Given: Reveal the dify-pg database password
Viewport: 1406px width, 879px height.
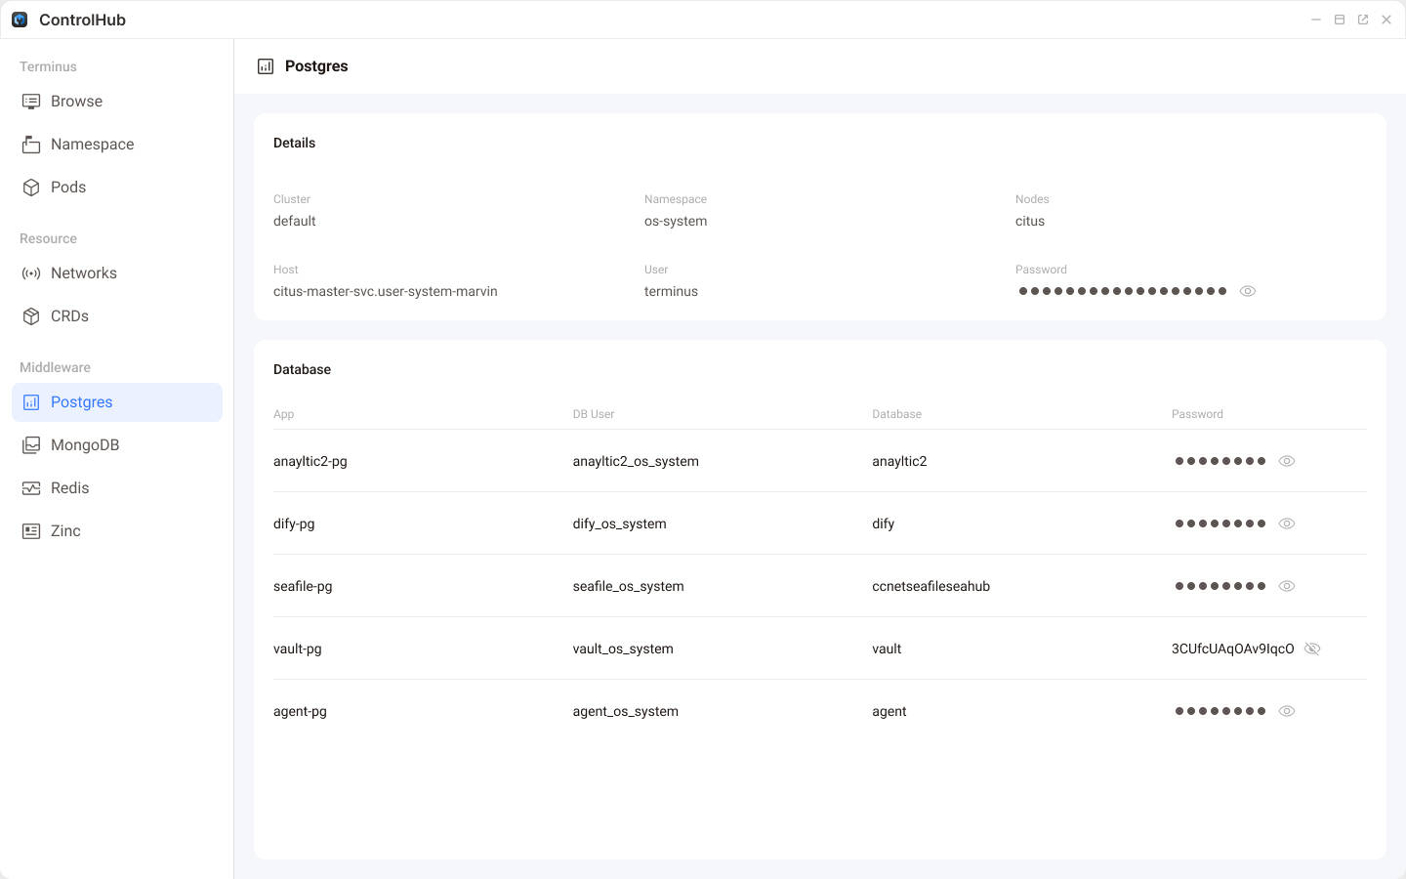Looking at the screenshot, I should point(1286,523).
